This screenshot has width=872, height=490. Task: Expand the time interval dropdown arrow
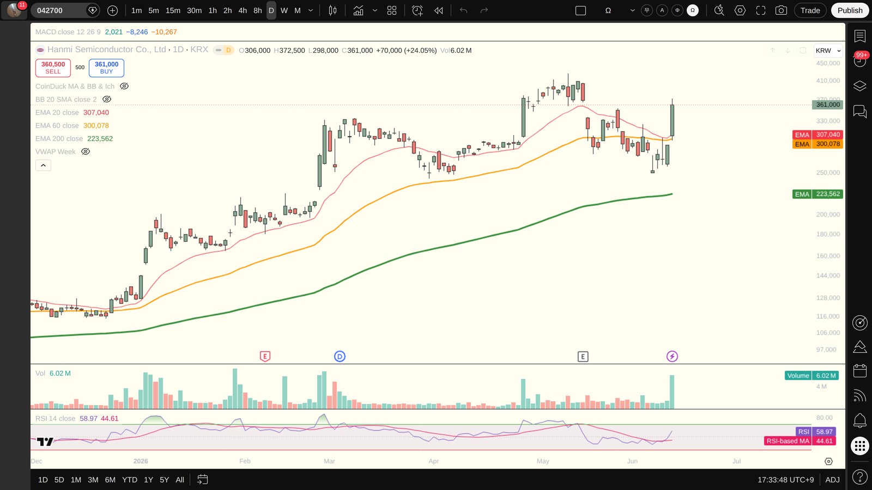[x=311, y=10]
